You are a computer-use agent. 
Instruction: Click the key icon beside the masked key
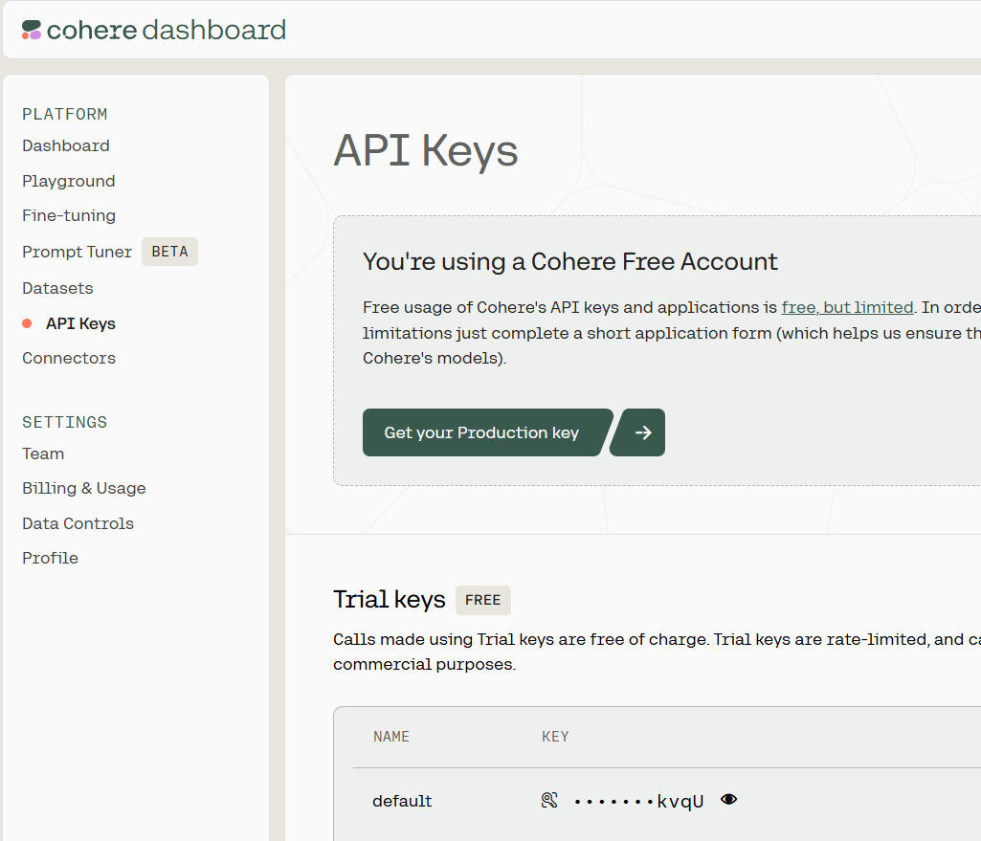click(549, 801)
